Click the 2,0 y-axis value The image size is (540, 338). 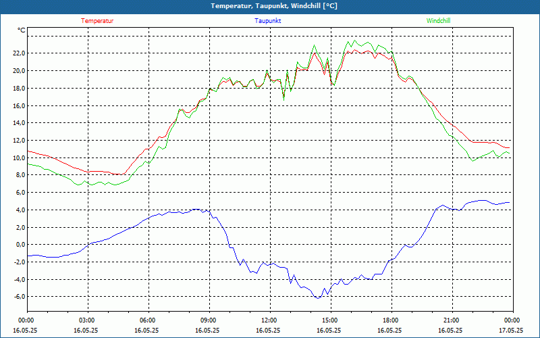pyautogui.click(x=20, y=227)
